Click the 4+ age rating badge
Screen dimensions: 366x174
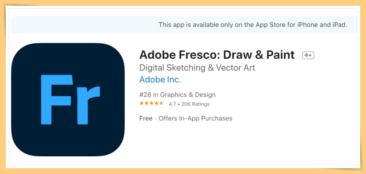pos(308,55)
